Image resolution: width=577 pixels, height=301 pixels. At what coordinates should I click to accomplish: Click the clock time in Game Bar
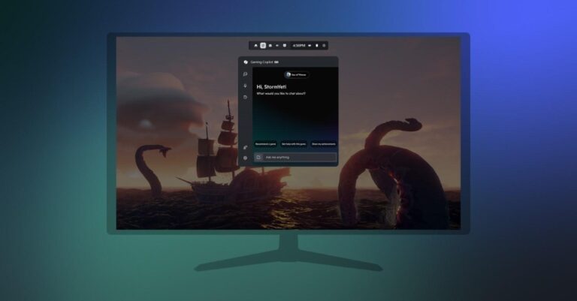tap(299, 46)
